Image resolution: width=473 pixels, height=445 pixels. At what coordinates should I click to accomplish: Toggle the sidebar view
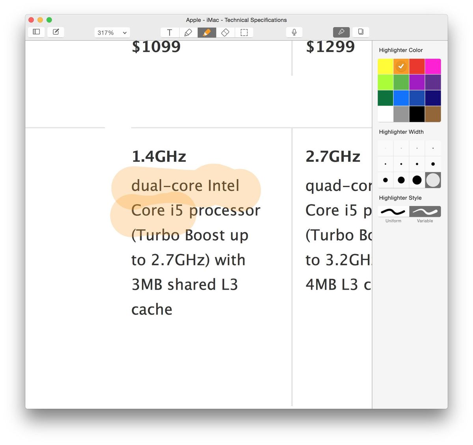[36, 32]
